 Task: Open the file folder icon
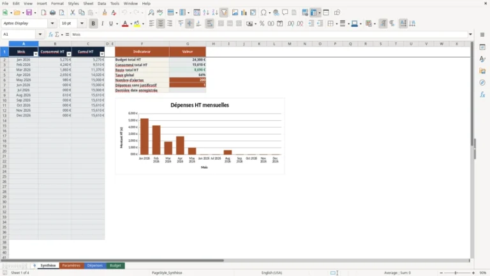click(17, 13)
